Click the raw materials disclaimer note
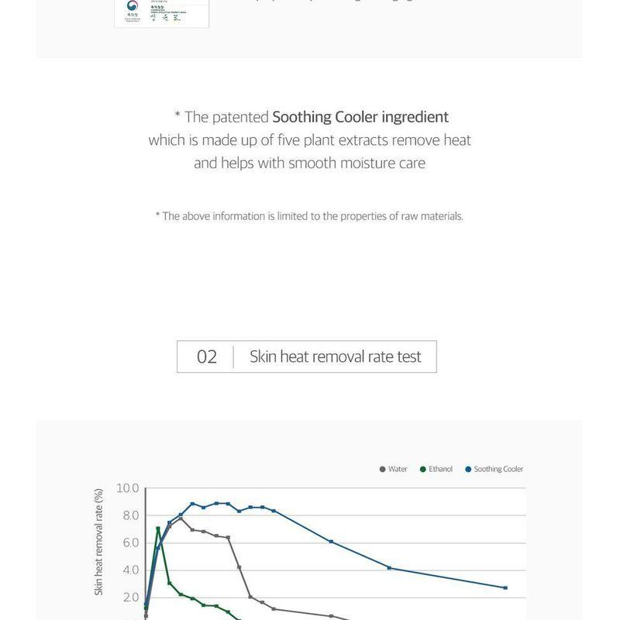The image size is (620, 620). [x=309, y=216]
